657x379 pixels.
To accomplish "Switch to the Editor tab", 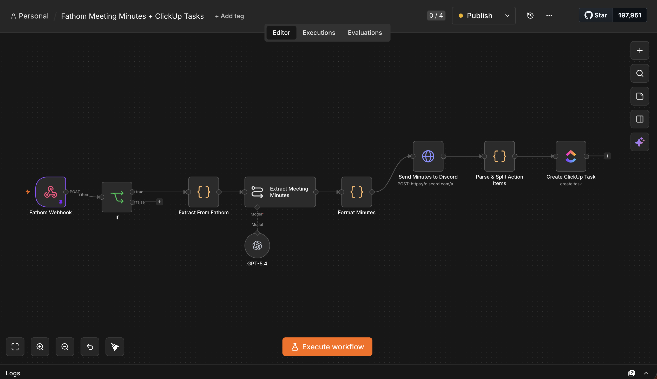I will [281, 33].
